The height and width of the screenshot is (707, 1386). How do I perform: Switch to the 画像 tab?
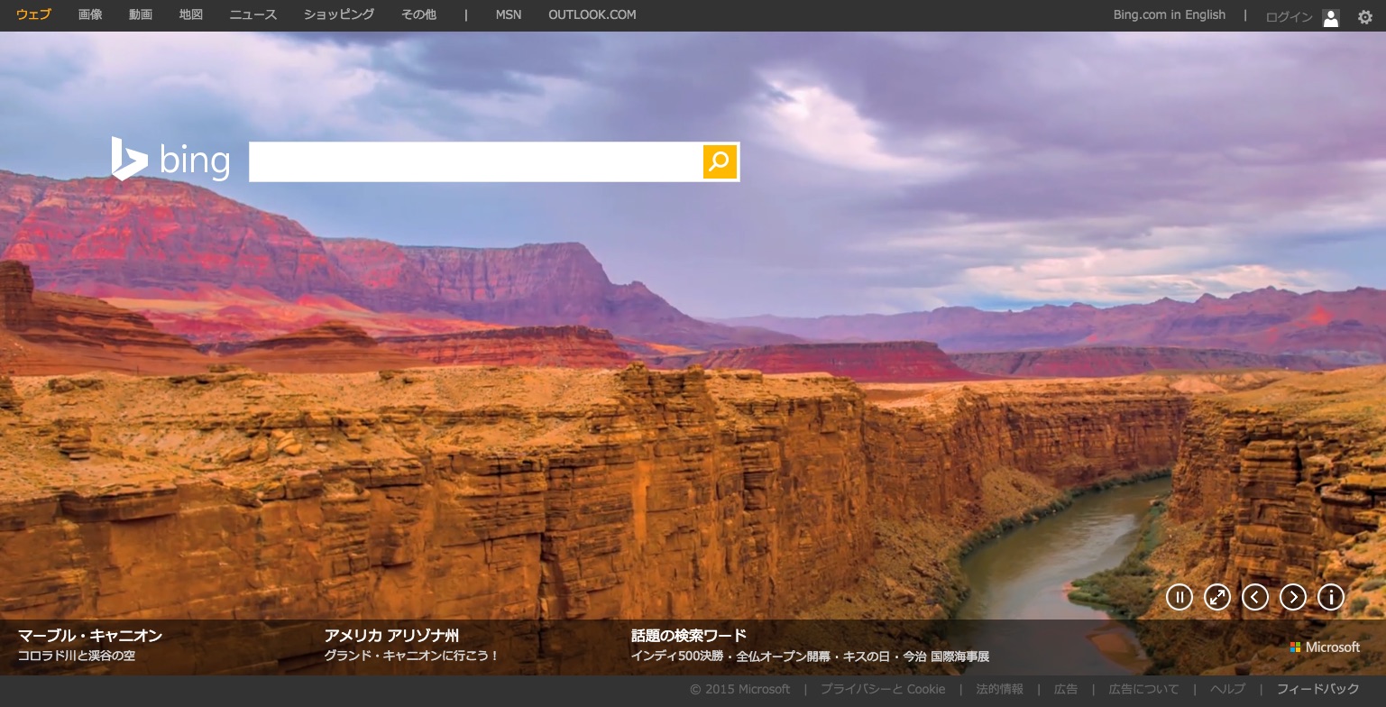point(90,14)
